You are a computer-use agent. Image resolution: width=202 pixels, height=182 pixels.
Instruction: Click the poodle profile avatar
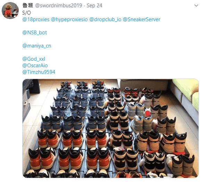tap(10, 10)
